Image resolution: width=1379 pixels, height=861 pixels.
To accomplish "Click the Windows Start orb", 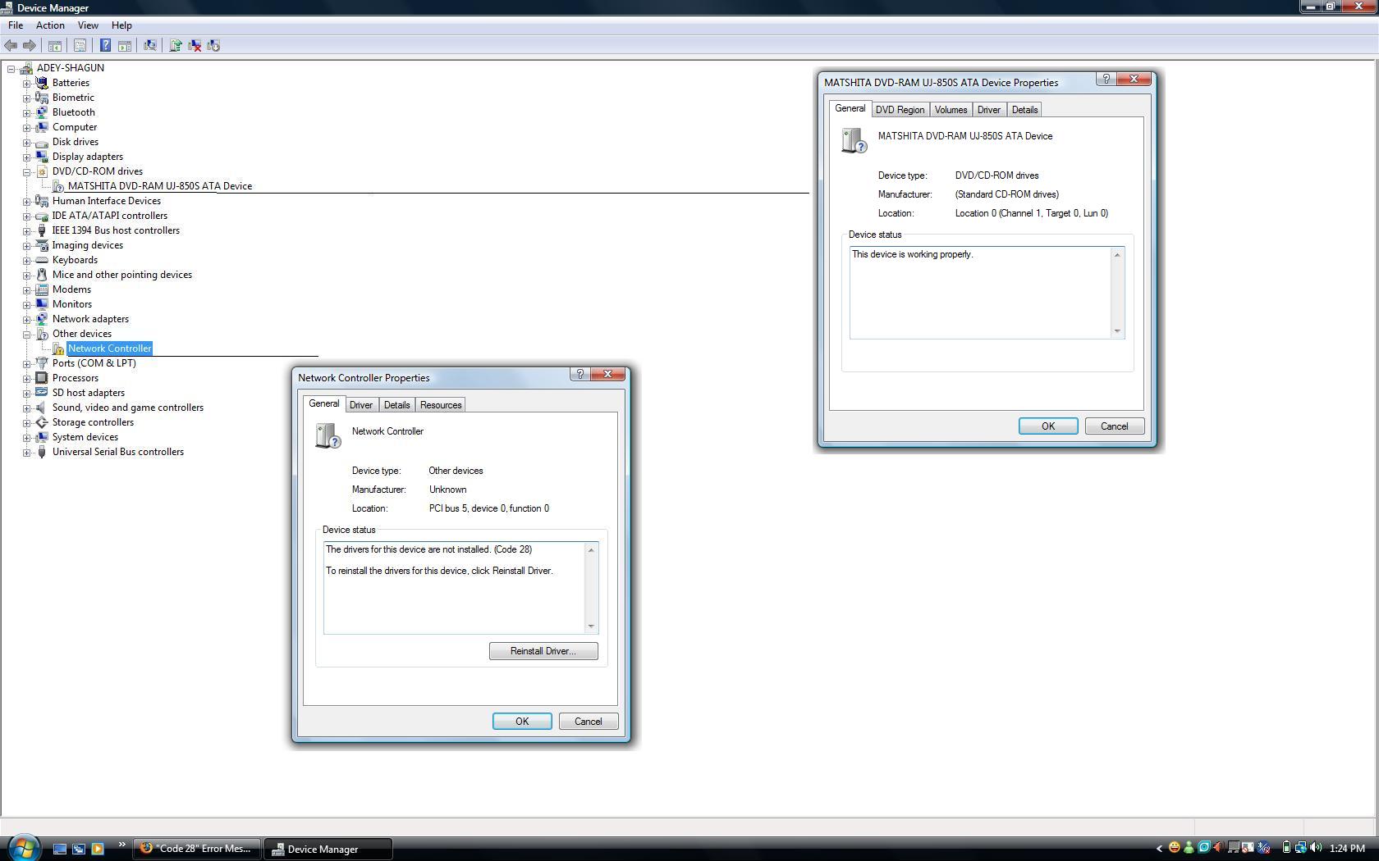I will 23,848.
